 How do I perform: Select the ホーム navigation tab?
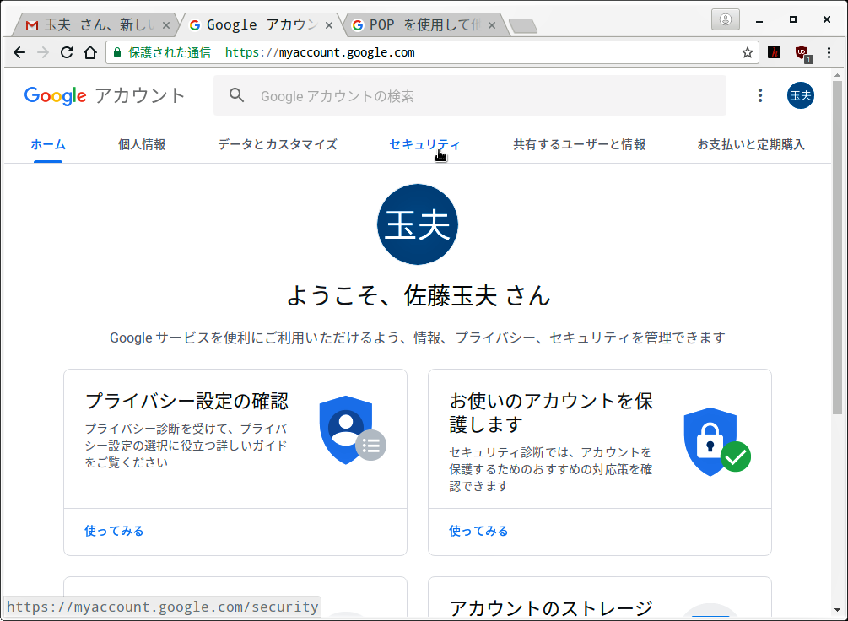coord(48,144)
